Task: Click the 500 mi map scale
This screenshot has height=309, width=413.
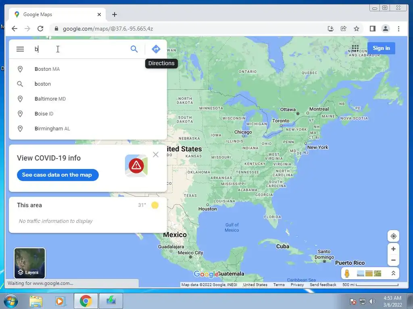Action: pos(370,284)
